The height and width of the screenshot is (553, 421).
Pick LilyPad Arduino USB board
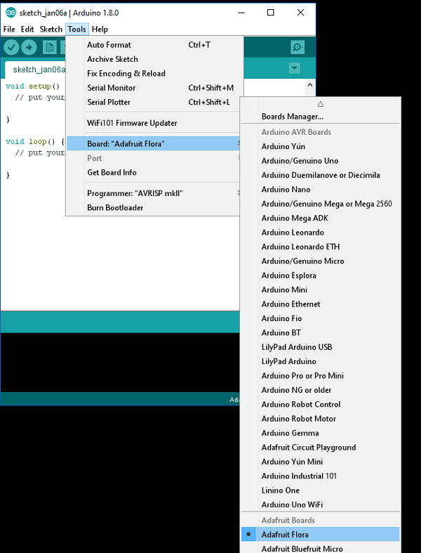click(297, 347)
